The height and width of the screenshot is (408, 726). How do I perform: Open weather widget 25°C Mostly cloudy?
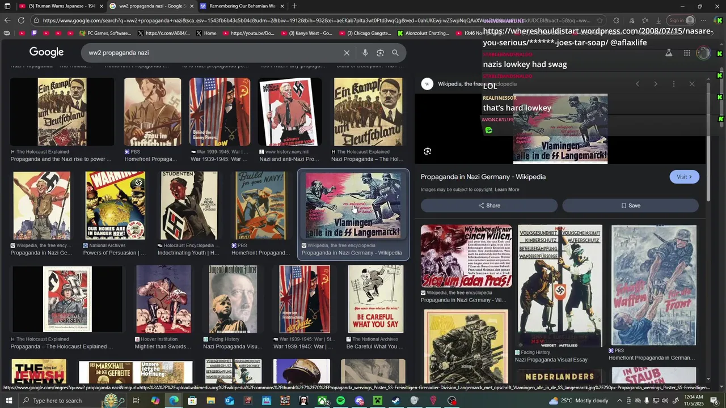[x=579, y=401]
